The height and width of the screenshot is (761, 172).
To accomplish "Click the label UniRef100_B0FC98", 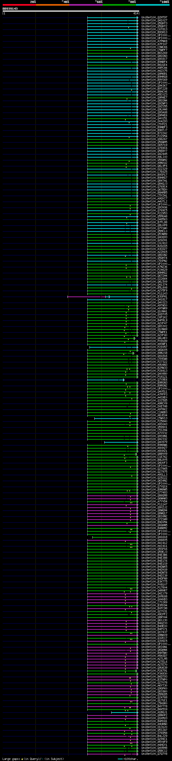I will click(154, 608).
